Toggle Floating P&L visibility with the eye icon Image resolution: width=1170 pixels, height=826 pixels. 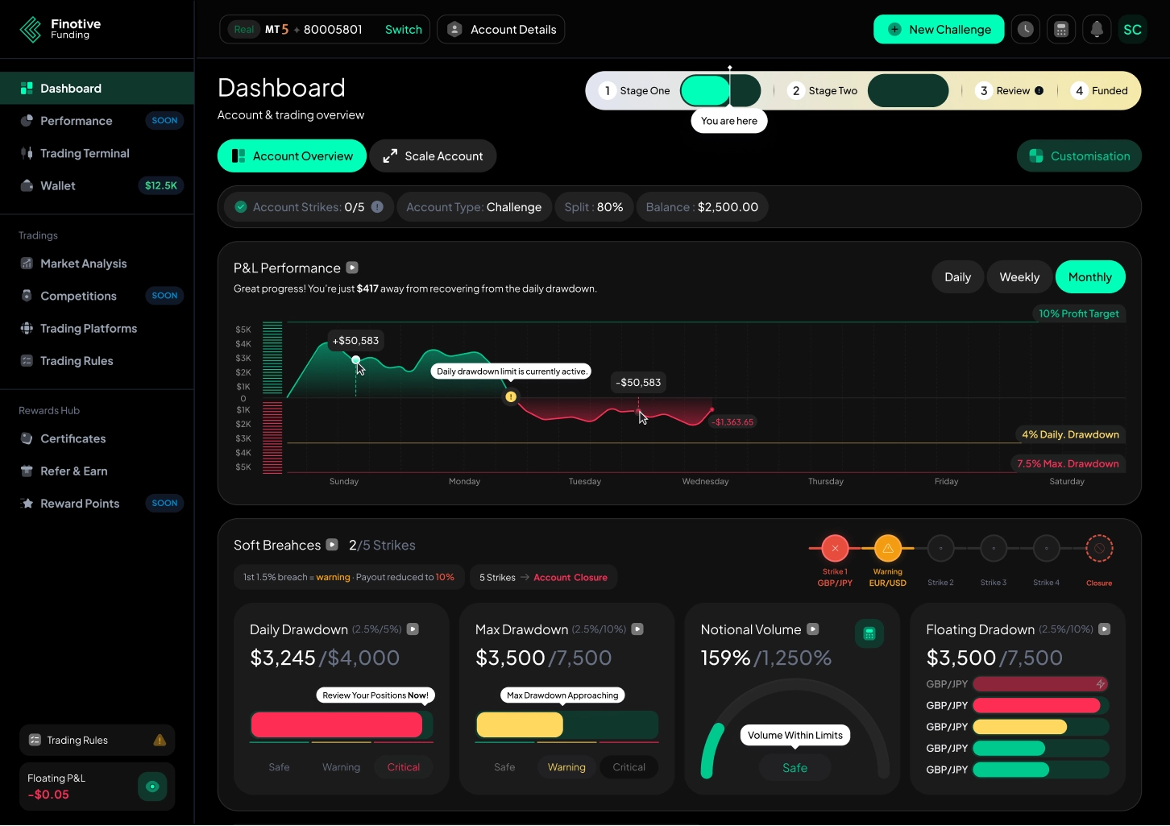click(152, 787)
